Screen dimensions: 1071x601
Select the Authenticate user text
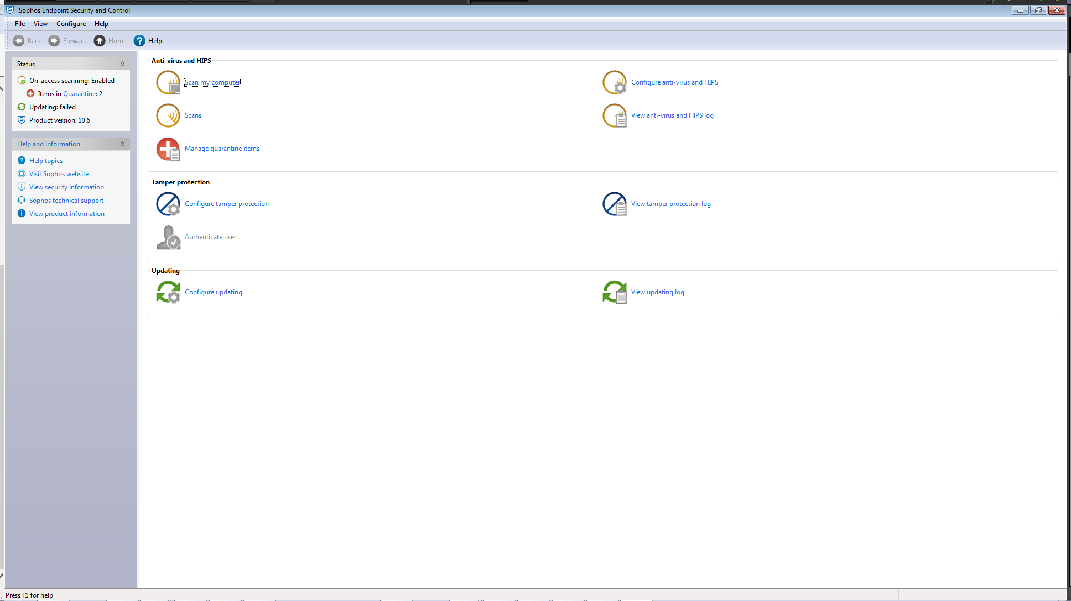click(x=210, y=237)
